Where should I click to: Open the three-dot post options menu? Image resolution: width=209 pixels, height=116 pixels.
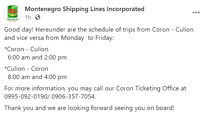pyautogui.click(x=196, y=13)
